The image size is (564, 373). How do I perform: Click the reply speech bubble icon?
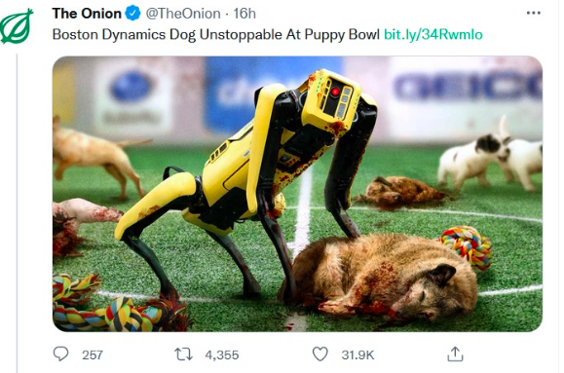click(x=60, y=354)
